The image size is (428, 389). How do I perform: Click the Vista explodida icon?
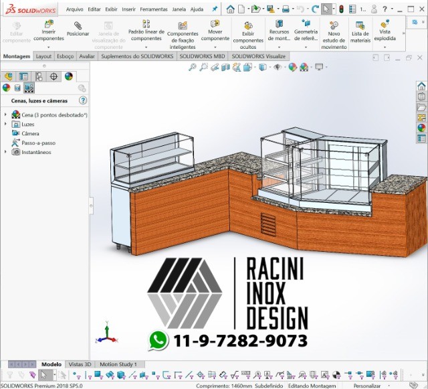[x=385, y=24]
